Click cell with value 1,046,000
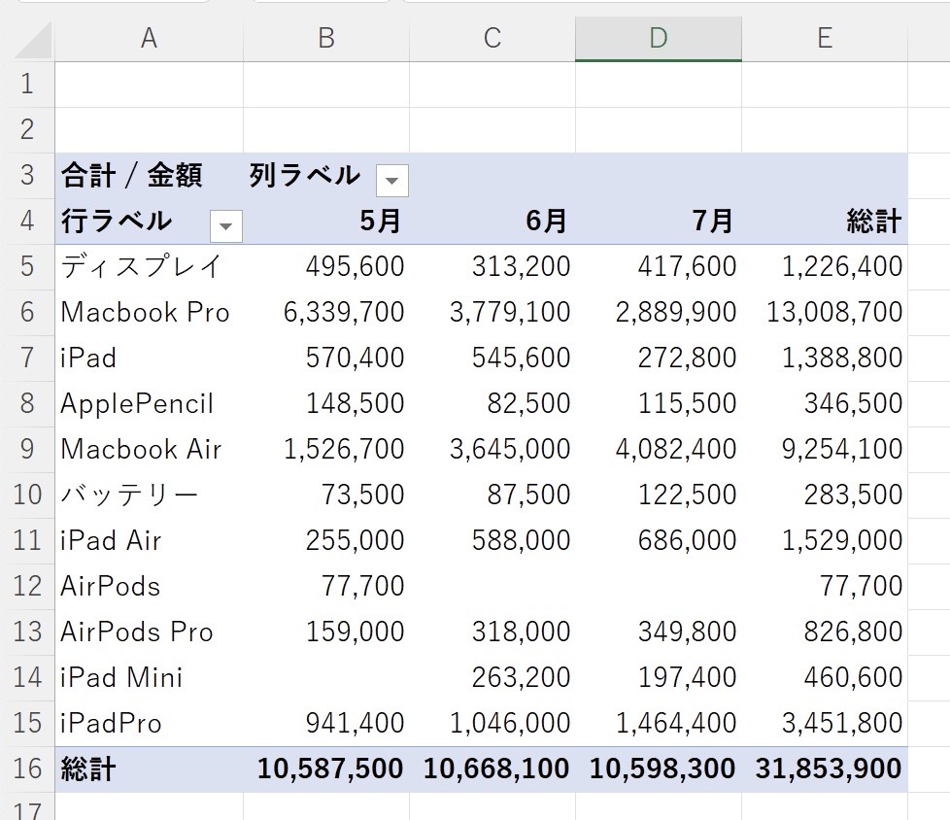950x820 pixels. [492, 724]
